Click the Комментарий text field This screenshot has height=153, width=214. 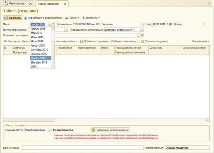coord(82,147)
